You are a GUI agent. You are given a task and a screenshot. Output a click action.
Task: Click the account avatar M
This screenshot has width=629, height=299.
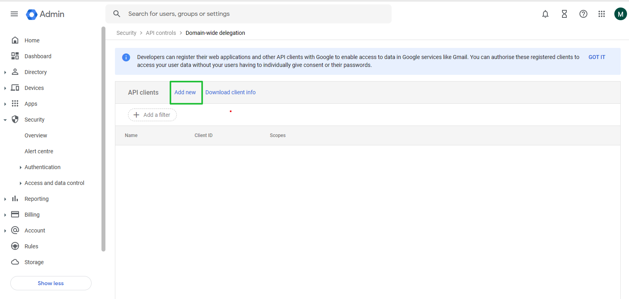[621, 14]
